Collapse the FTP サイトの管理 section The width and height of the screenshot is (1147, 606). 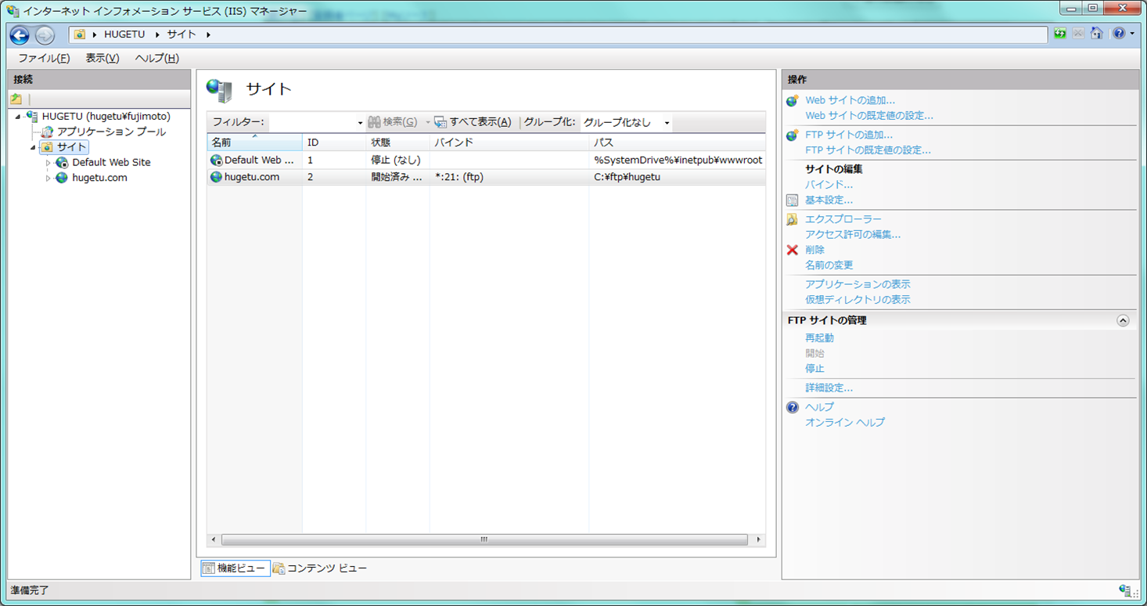click(1123, 320)
